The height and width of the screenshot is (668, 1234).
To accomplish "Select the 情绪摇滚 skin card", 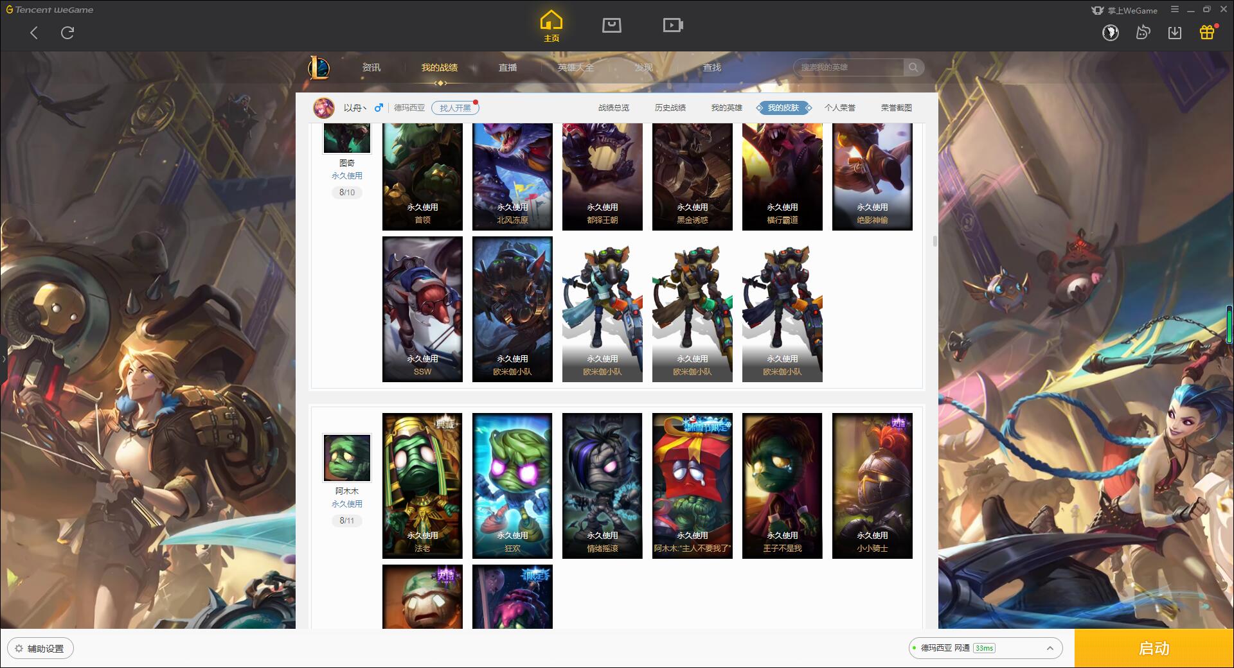I will click(x=602, y=486).
